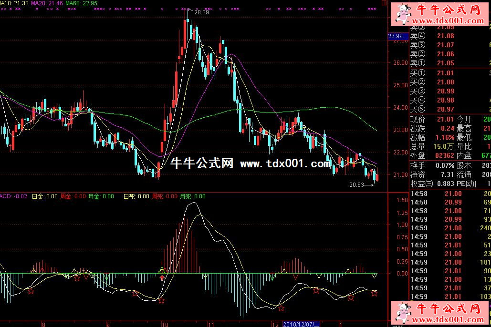Click the 外盘 82362 value
Image resolution: width=491 pixels, height=327 pixels.
click(445, 156)
